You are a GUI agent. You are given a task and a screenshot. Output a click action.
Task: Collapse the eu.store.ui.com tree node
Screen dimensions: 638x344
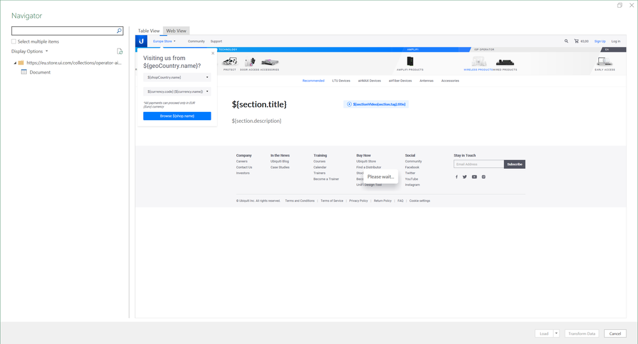coord(15,63)
